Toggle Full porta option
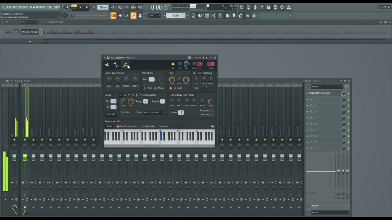 pos(171,88)
